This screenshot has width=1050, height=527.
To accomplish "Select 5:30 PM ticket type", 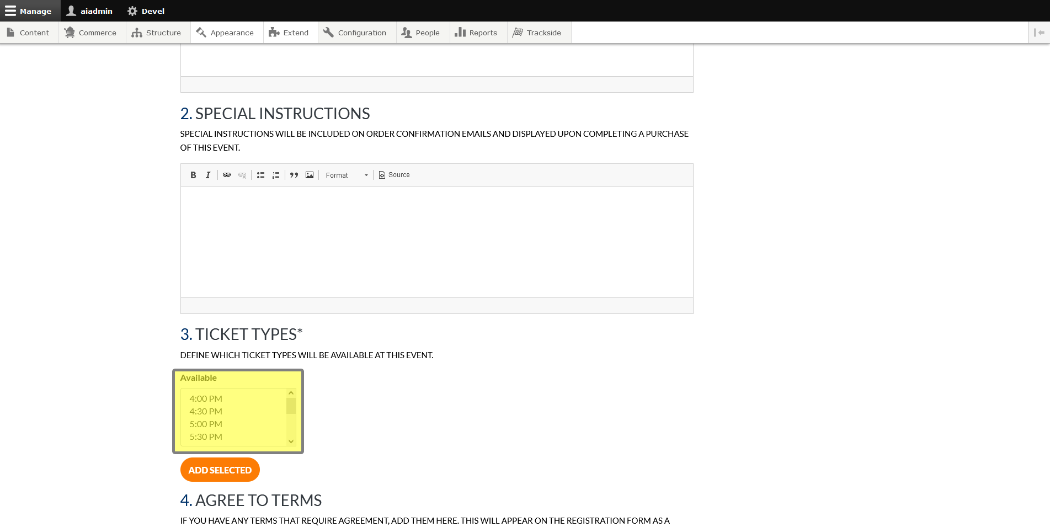I will [x=206, y=436].
